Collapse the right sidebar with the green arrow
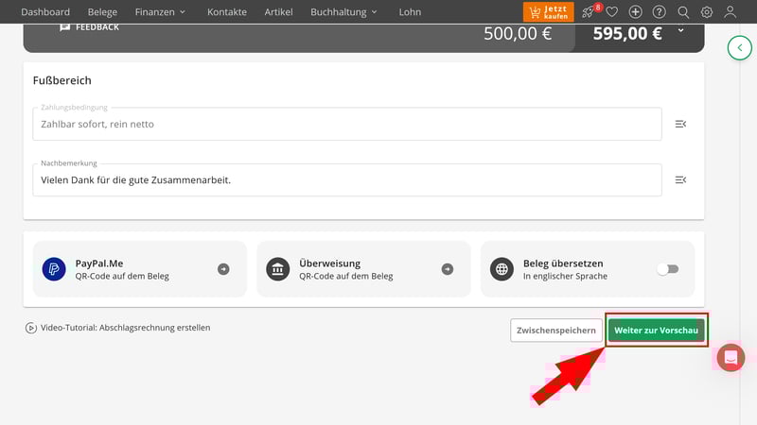Screen dimensions: 757x425 [739, 48]
